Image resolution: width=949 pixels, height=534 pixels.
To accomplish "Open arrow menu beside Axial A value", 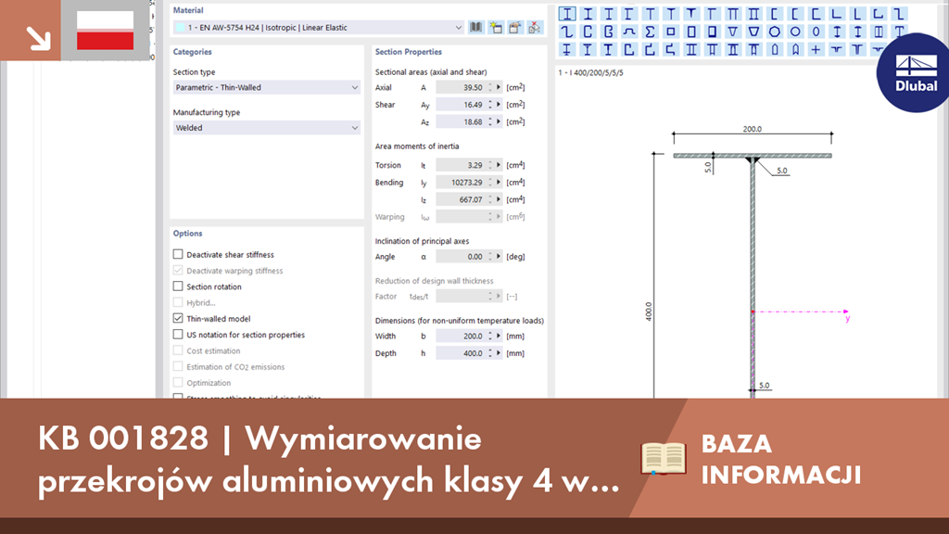I will click(x=499, y=88).
